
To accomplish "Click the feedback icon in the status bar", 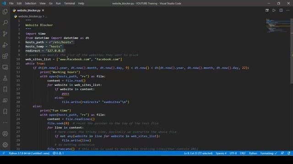I will tap(282, 153).
